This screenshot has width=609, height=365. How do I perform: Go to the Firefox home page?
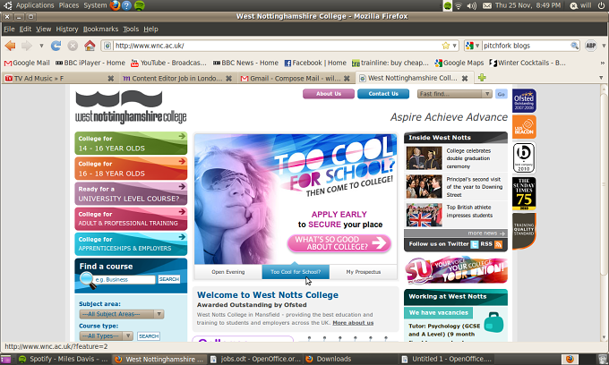(90, 46)
